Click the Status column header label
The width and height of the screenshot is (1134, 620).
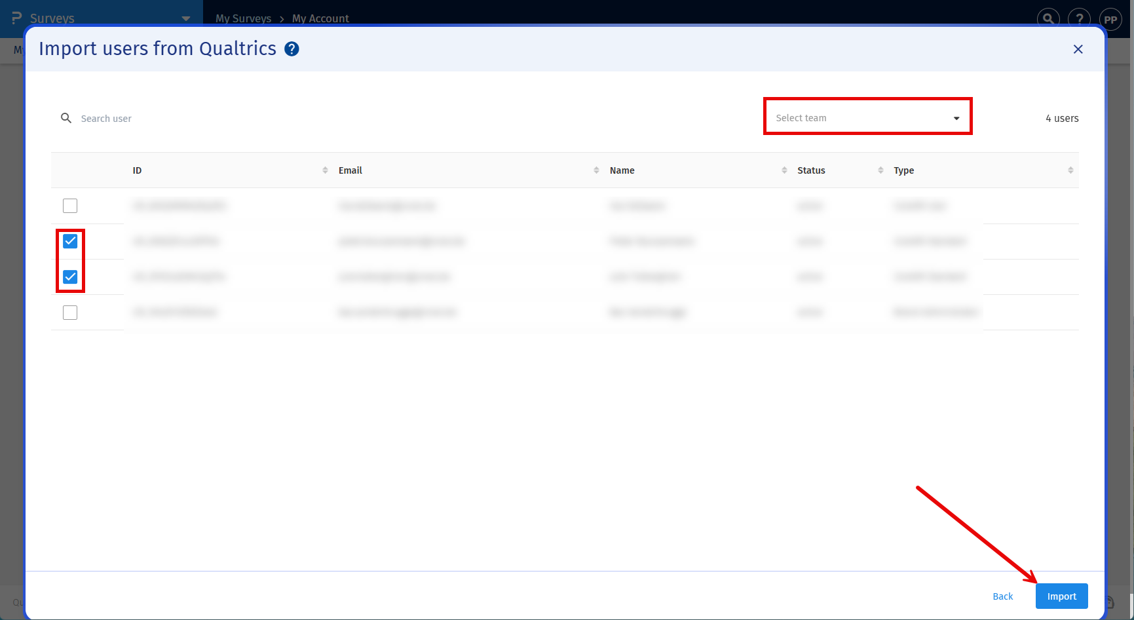point(811,170)
